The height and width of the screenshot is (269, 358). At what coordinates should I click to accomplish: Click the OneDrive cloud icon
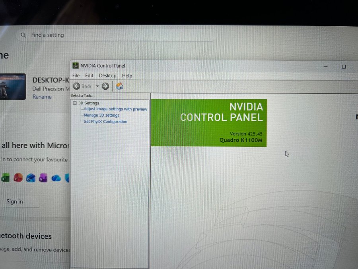[x=56, y=178]
